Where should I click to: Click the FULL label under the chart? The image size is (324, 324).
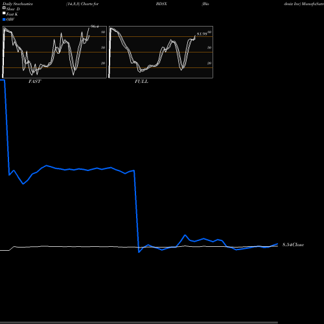point(141,81)
